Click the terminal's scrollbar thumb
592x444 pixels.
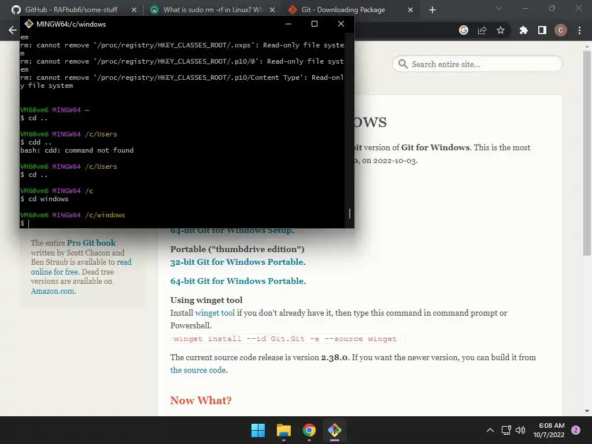click(350, 214)
